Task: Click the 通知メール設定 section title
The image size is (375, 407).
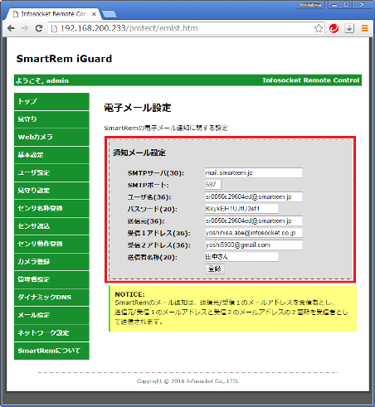Action: [139, 153]
